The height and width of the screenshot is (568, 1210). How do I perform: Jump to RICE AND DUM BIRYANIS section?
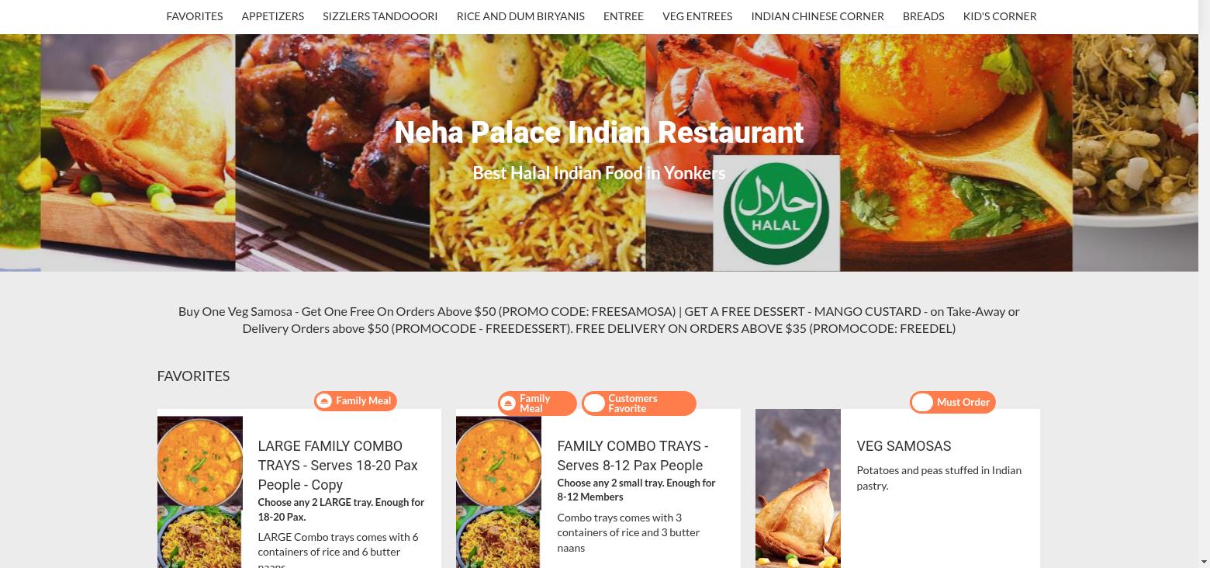pos(520,16)
